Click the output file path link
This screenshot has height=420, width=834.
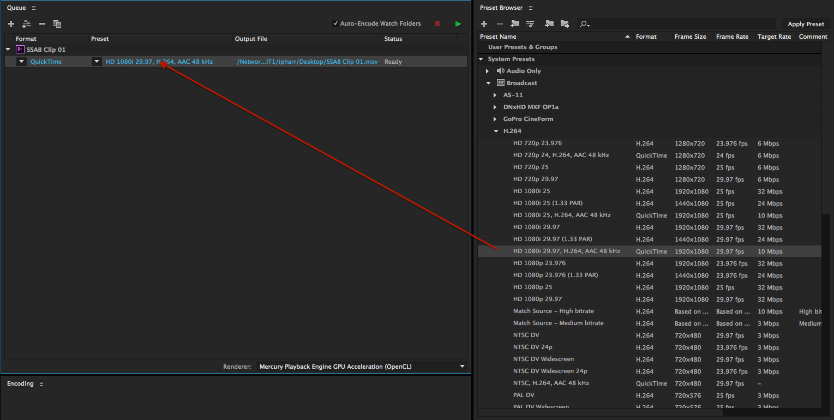[x=307, y=62]
